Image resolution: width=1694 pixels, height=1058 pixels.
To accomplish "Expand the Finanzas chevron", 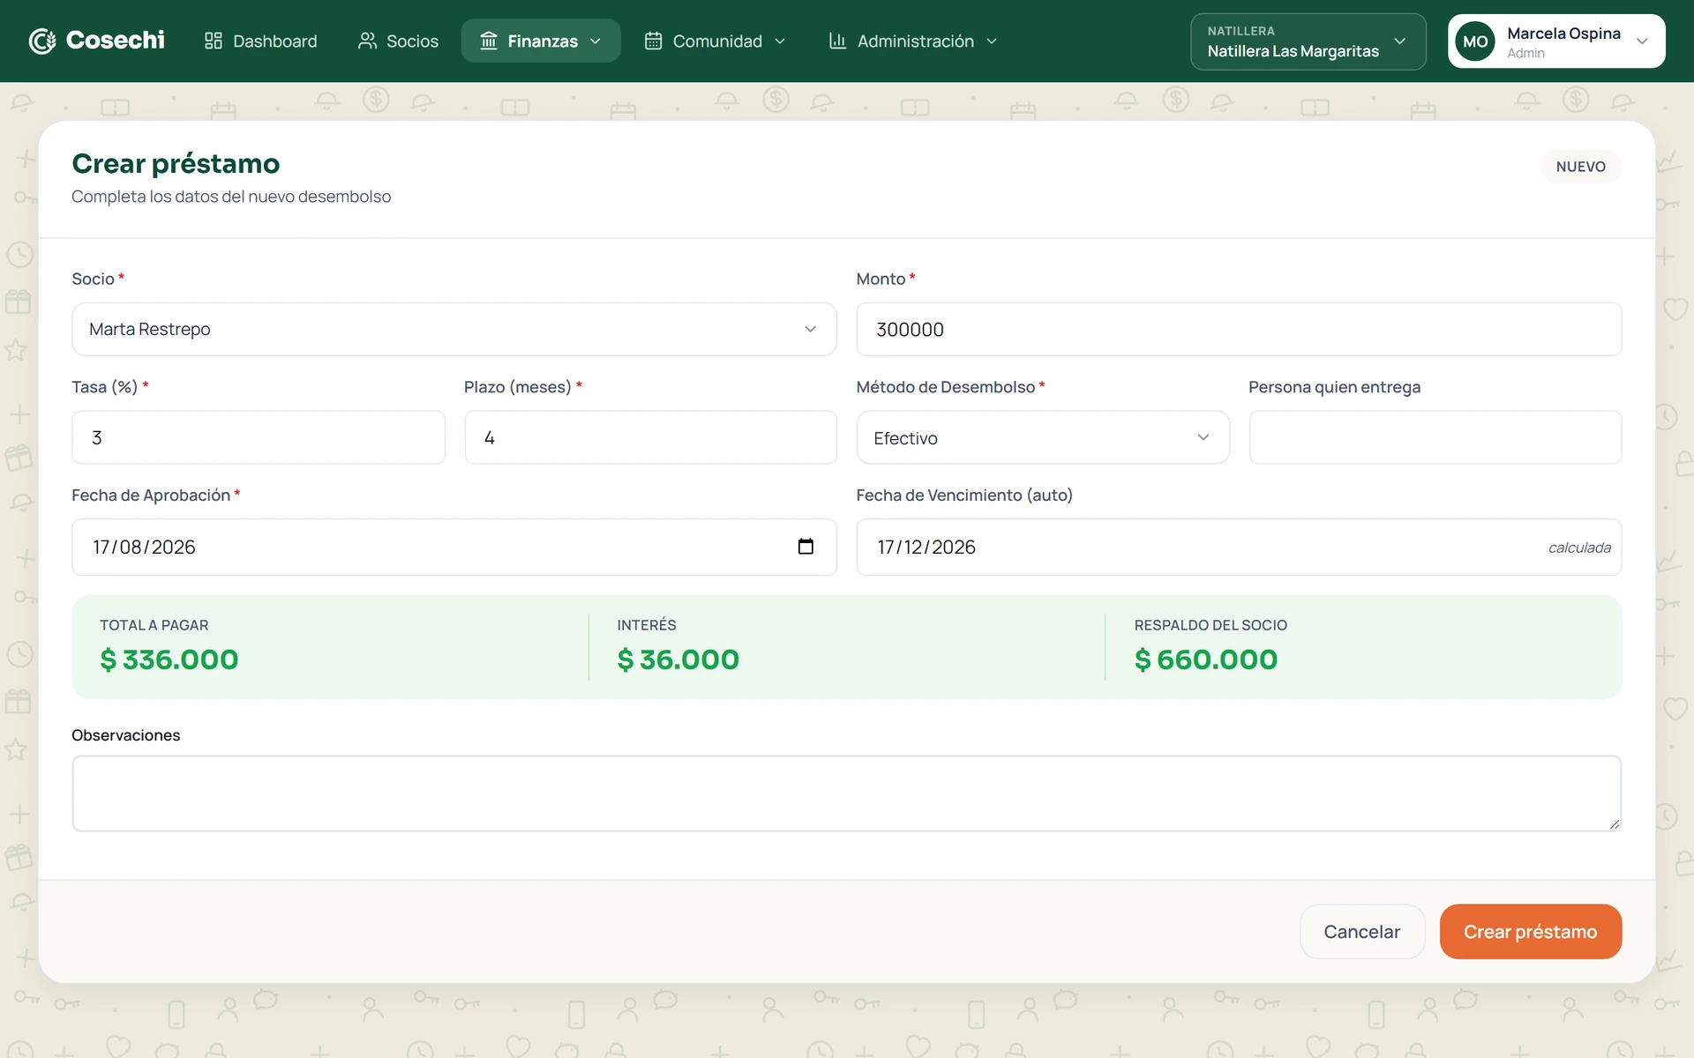I will (x=596, y=41).
